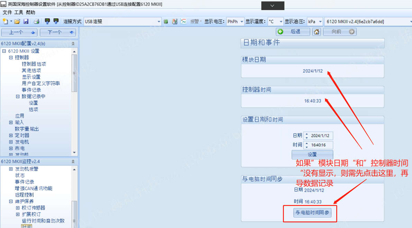412x228 pixels.
Task: Select 事件记录 in the monitoring tree
Action: click(x=25, y=182)
